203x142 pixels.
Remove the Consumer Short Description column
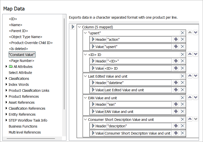pos(183,119)
